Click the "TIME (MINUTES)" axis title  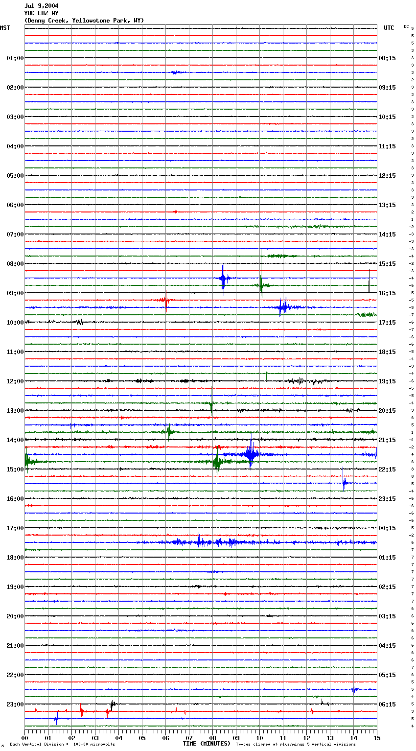(207, 744)
